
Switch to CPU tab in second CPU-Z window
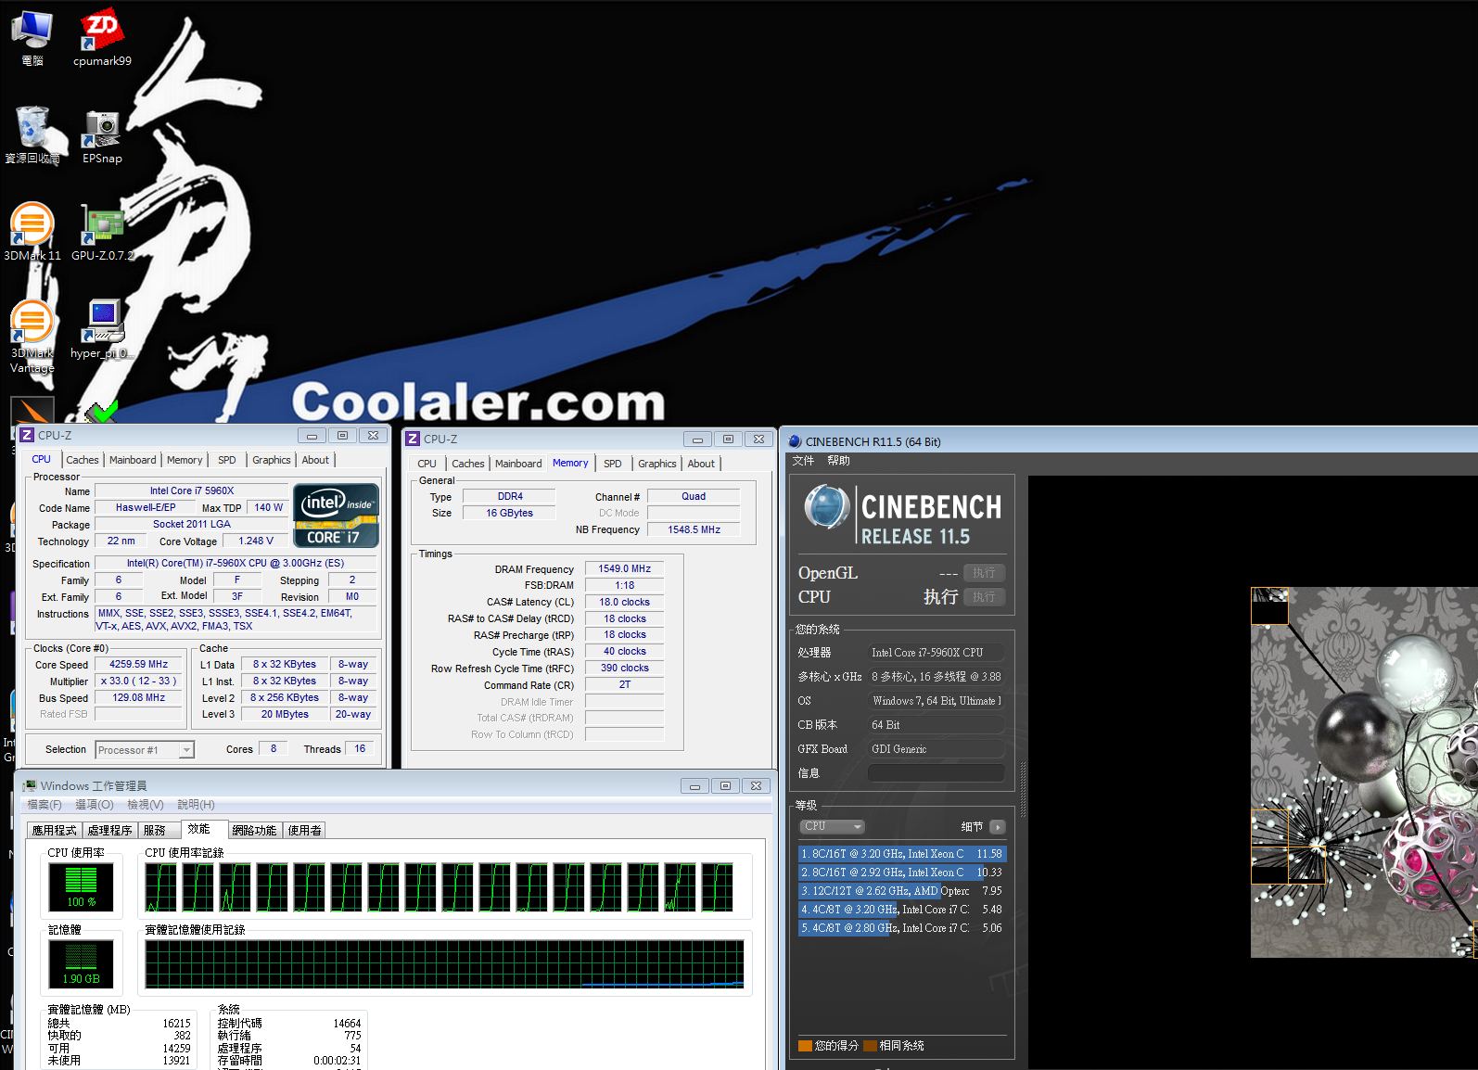pyautogui.click(x=427, y=464)
